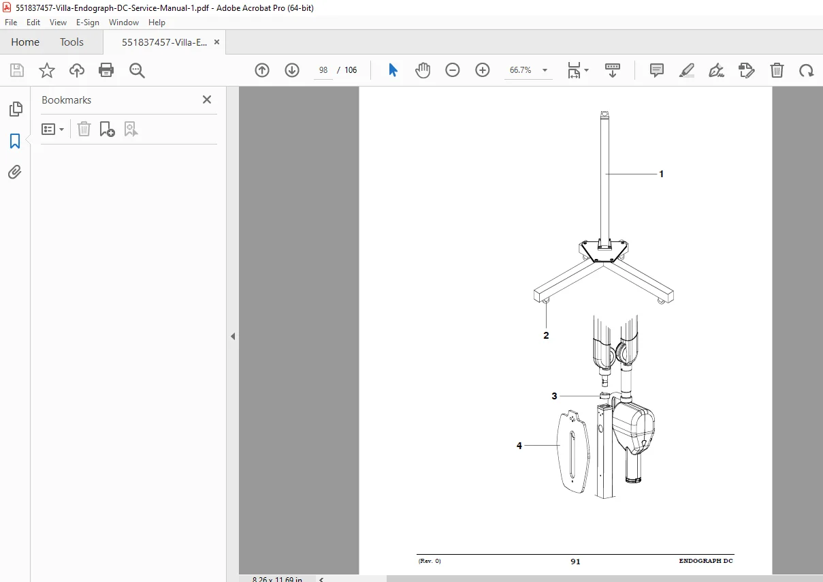Viewport: 823px width, 582px height.
Task: Switch to the Home tab
Action: tap(25, 42)
